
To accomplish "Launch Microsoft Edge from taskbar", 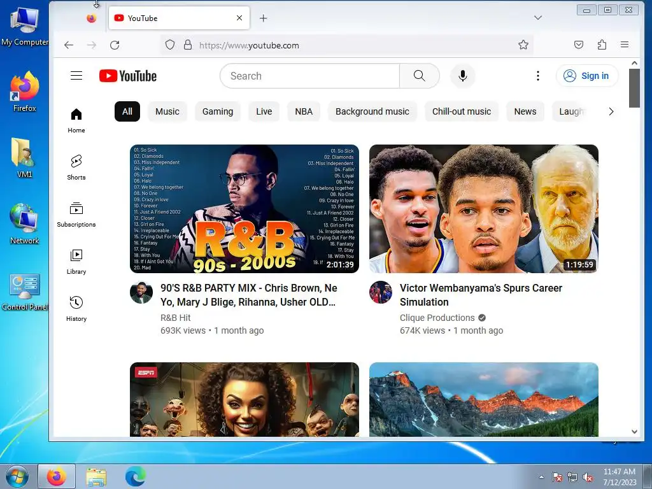I will click(x=136, y=476).
